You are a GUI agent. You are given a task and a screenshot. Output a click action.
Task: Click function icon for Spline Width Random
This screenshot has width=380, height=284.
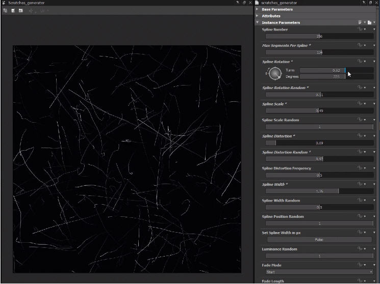[360, 200]
